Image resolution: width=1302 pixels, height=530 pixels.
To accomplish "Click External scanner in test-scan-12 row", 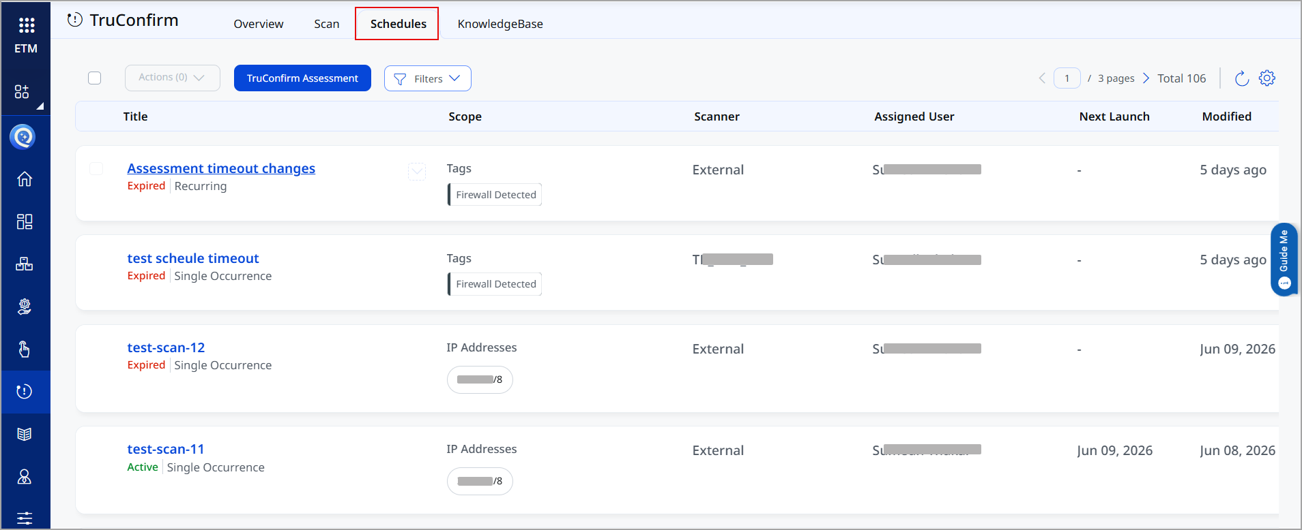I will coord(718,349).
